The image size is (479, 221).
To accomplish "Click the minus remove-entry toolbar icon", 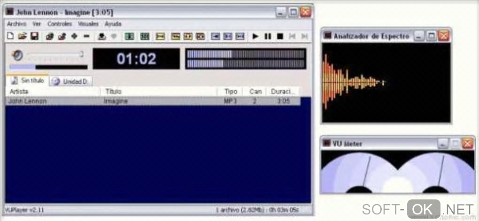I will pyautogui.click(x=86, y=36).
